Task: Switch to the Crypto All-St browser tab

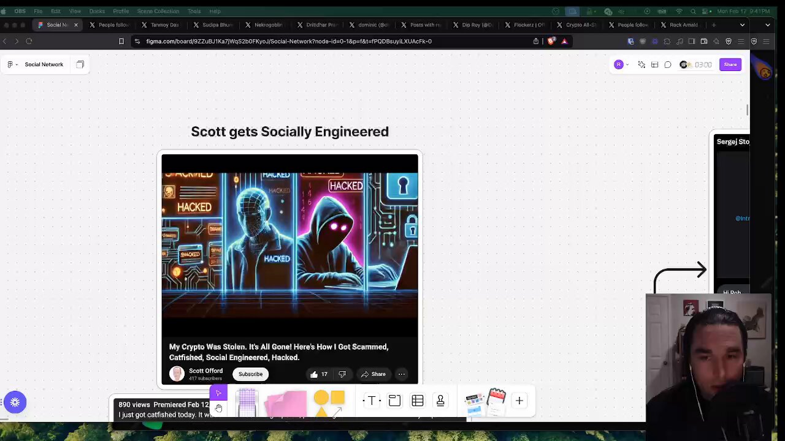Action: 576,25
